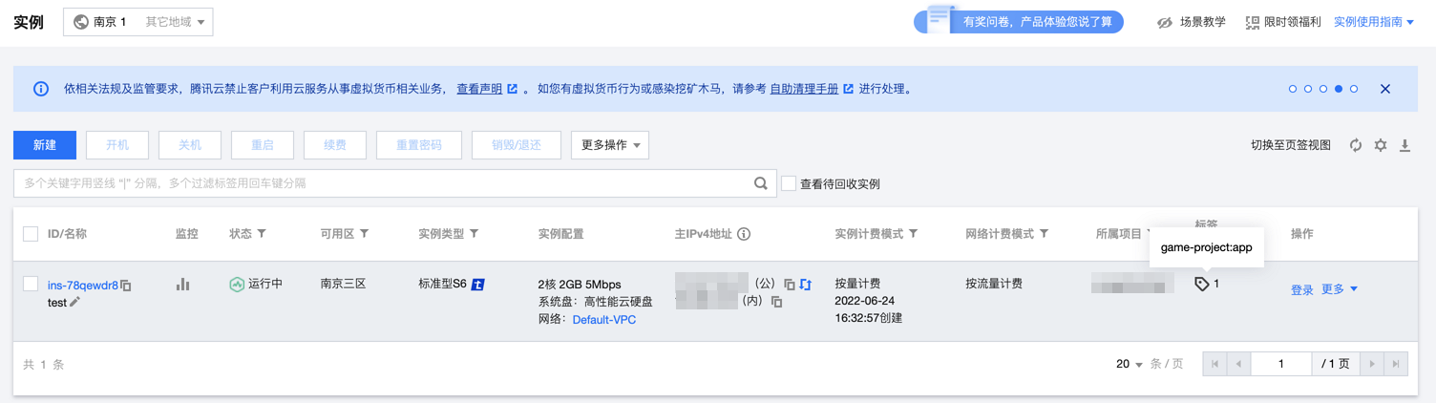Open the 南京 region selector dropdown

click(138, 22)
